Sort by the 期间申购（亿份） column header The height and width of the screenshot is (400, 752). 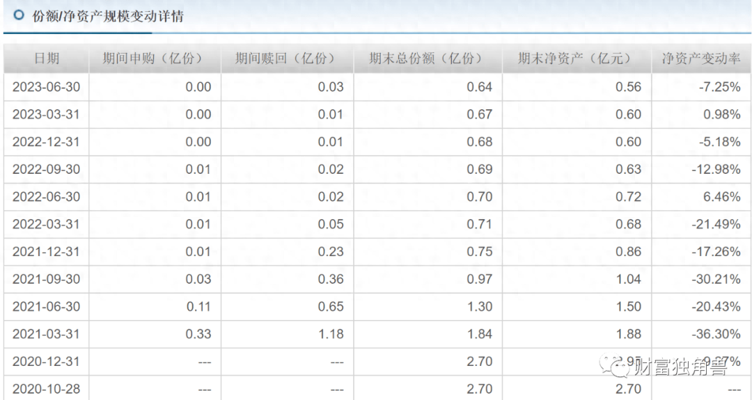(154, 59)
